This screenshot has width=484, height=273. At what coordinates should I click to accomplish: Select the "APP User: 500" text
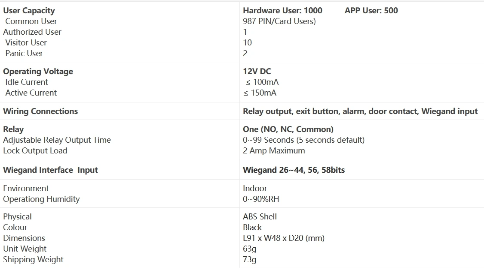(371, 10)
